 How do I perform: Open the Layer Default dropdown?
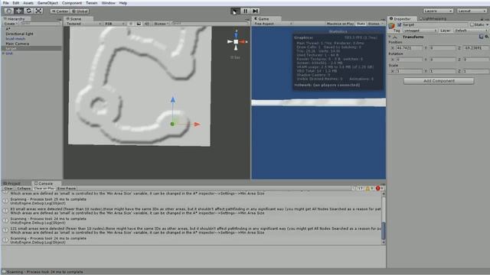pos(471,31)
